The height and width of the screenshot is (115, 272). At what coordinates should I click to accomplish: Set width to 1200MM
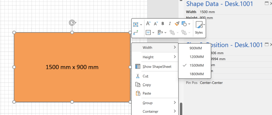point(195,57)
